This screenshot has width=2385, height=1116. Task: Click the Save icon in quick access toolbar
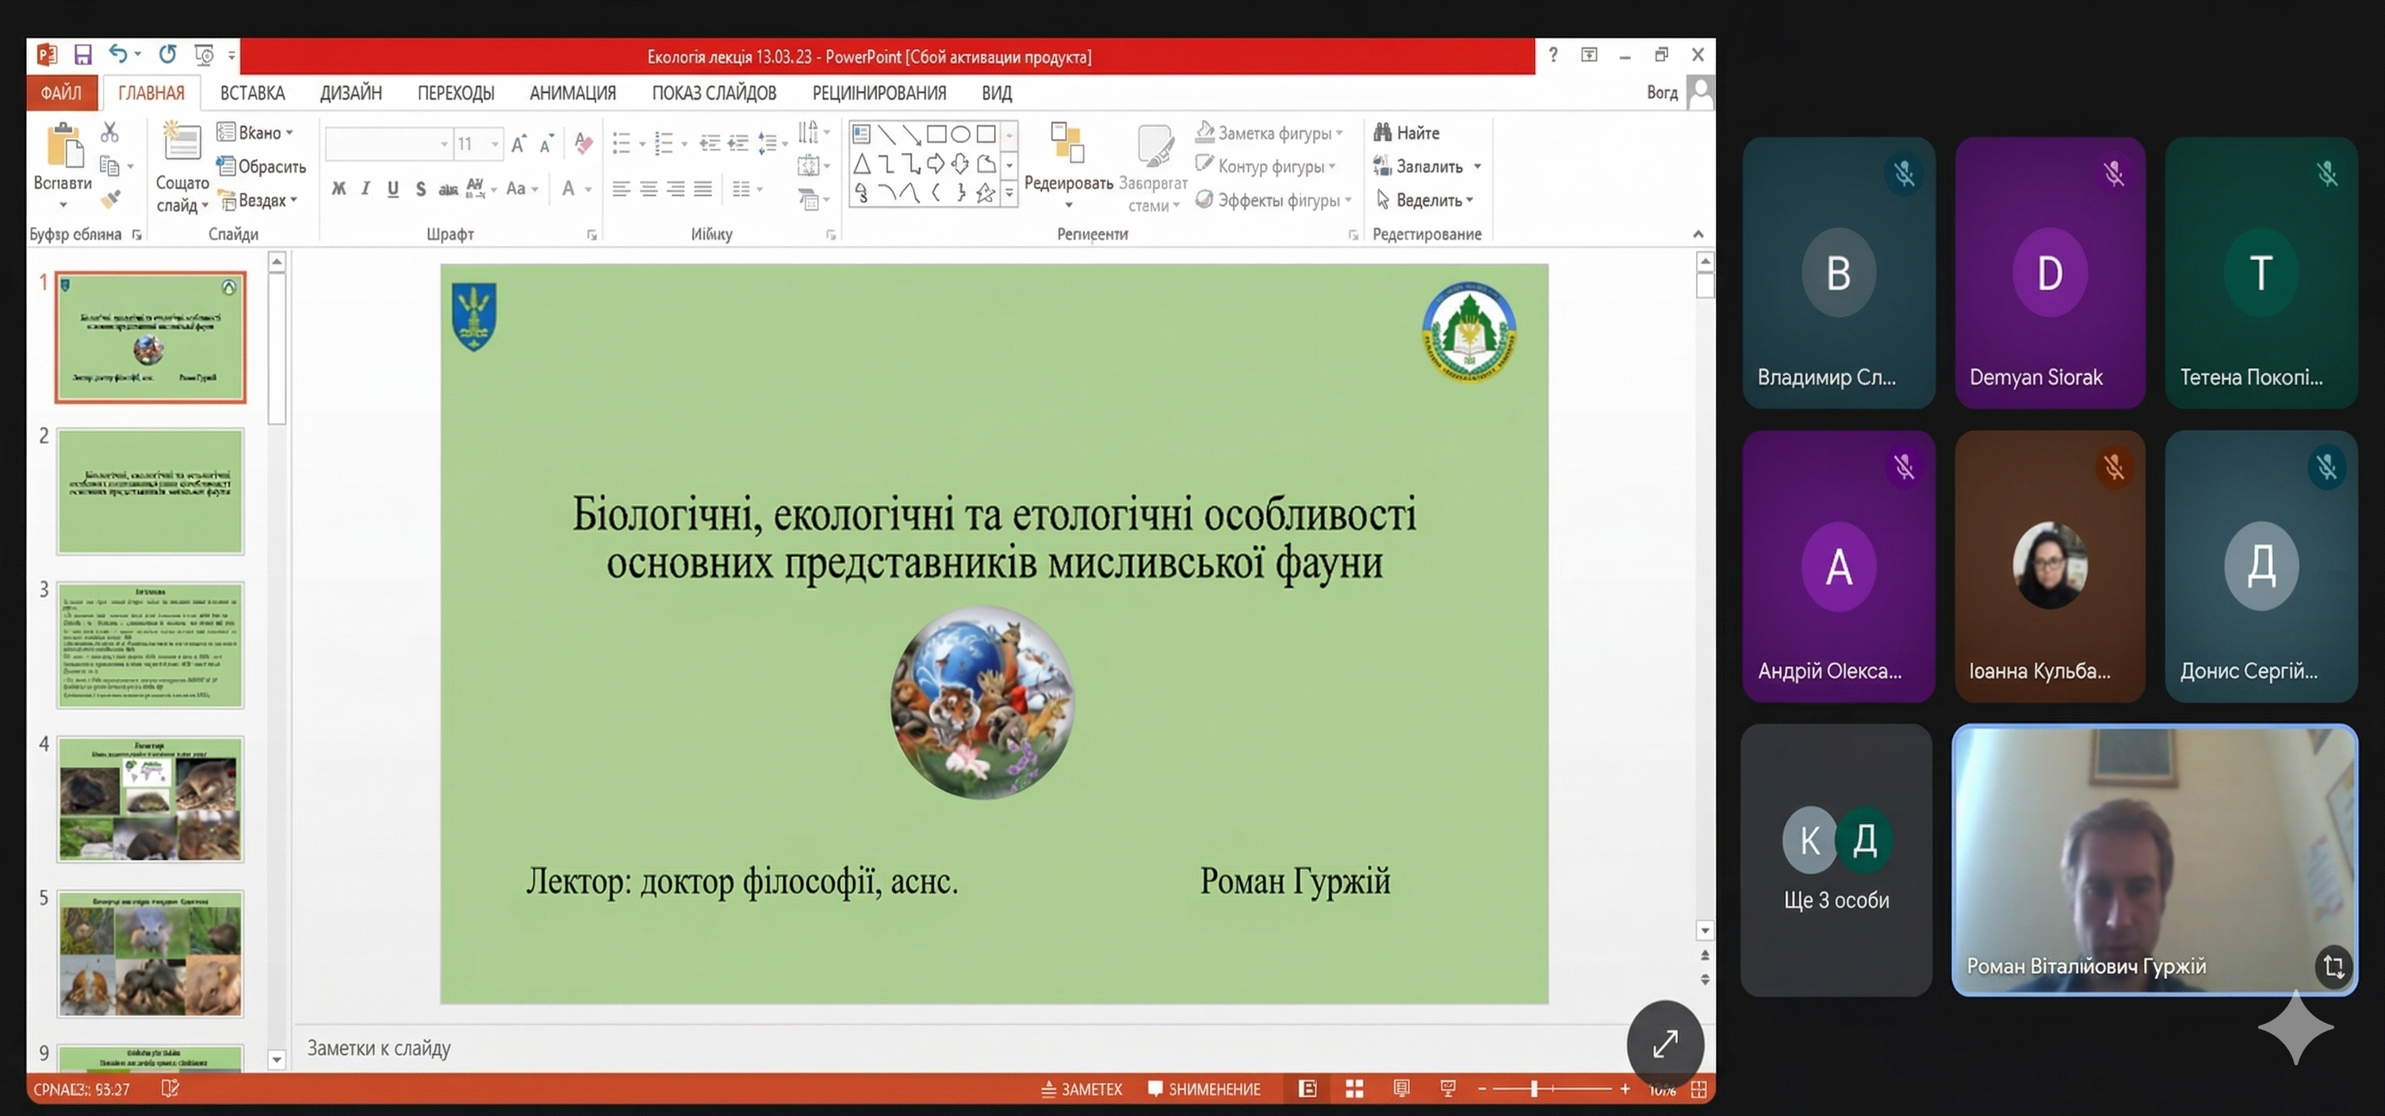pyautogui.click(x=82, y=55)
